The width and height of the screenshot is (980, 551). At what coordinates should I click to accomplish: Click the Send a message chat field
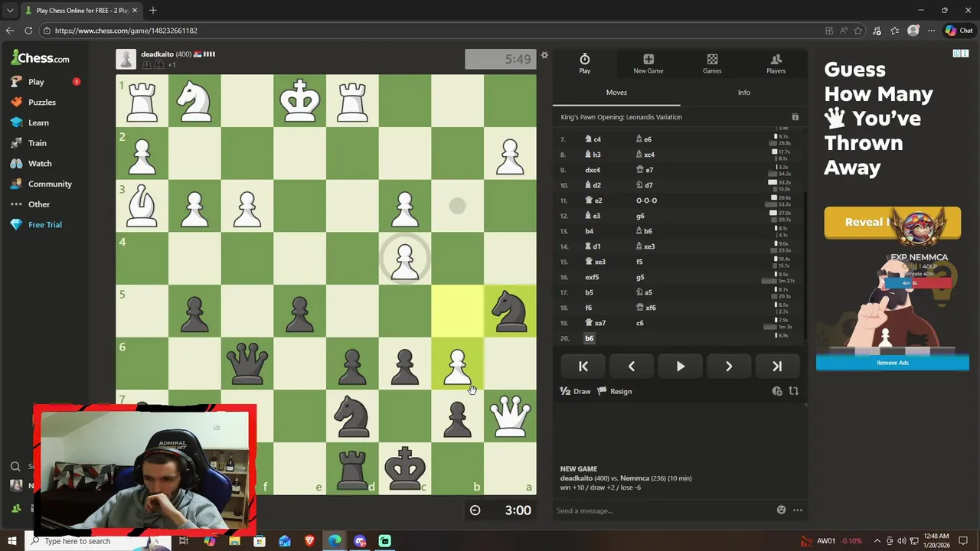tap(662, 510)
